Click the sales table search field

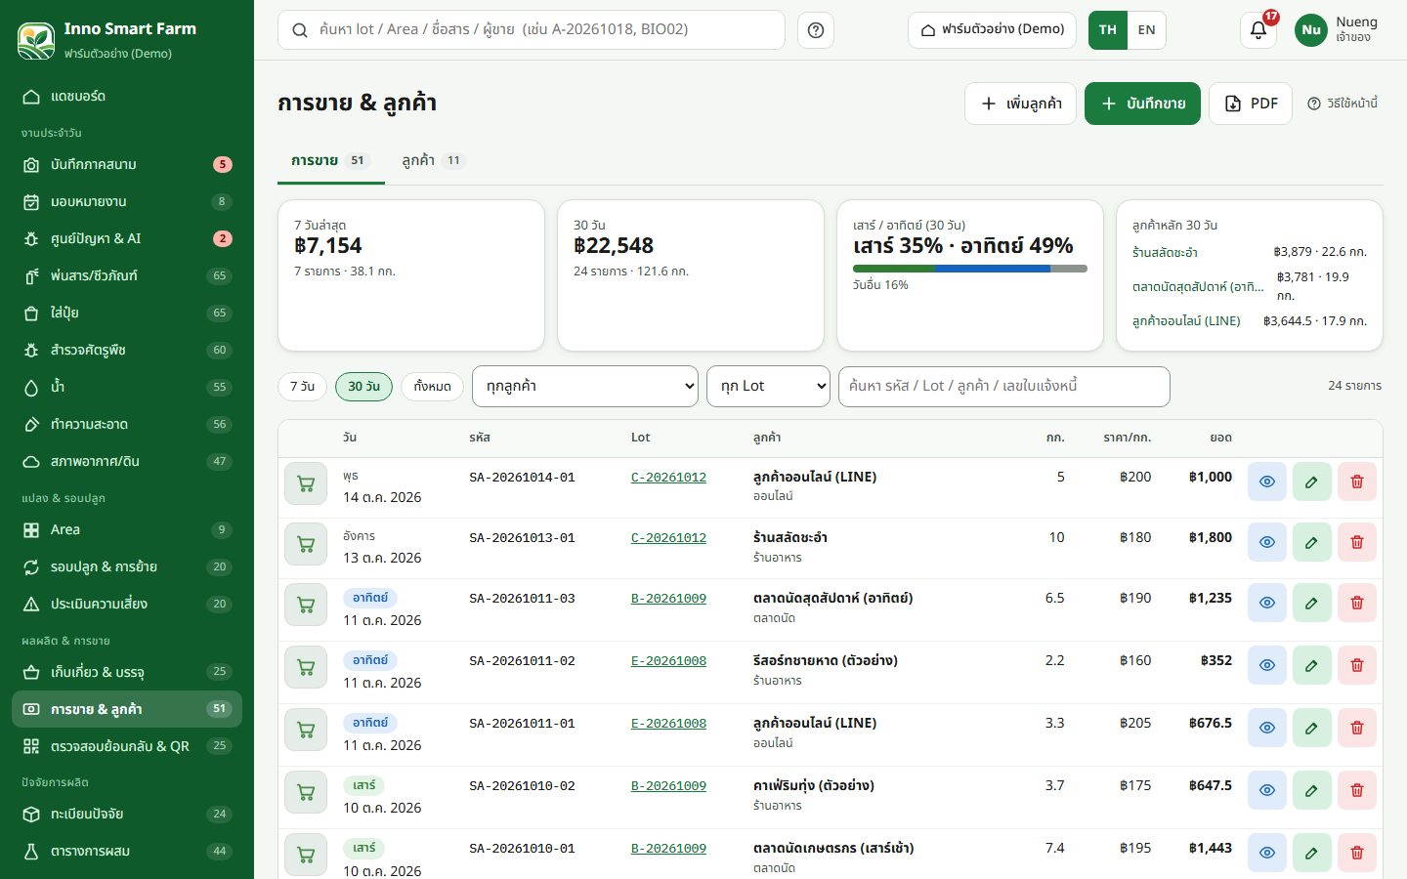click(x=1004, y=387)
